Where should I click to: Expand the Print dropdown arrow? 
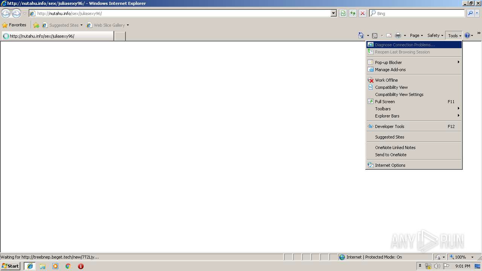(x=405, y=35)
